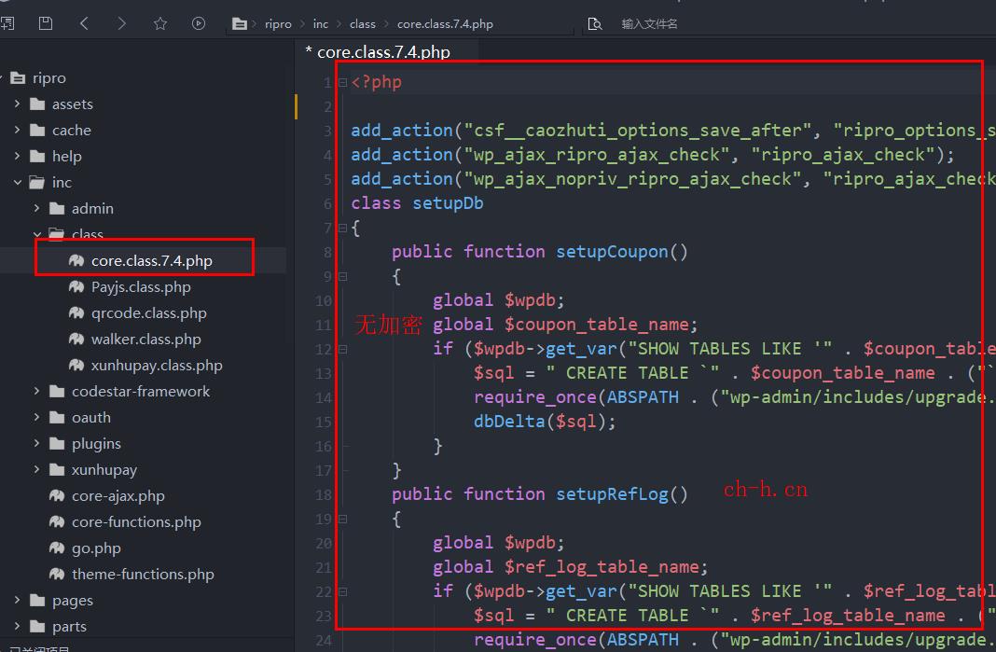Click the file search icon
Screen dimensions: 996x652
595,24
